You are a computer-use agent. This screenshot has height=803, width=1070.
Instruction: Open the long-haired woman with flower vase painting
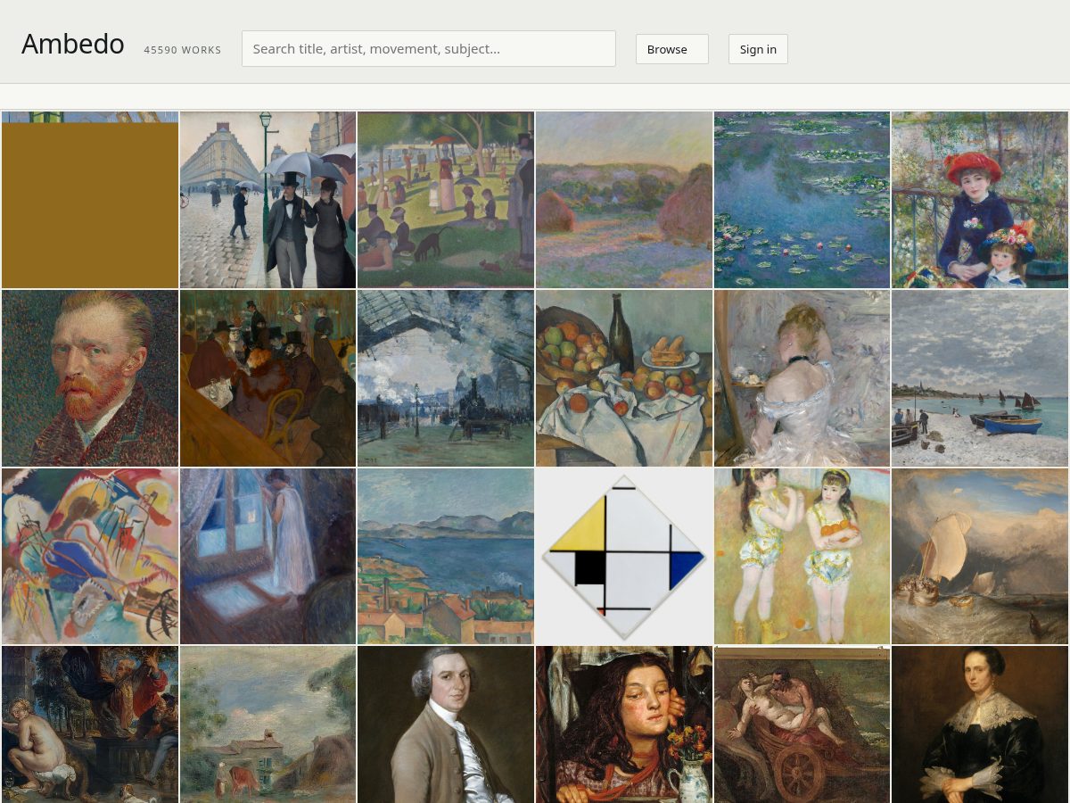[x=624, y=724]
